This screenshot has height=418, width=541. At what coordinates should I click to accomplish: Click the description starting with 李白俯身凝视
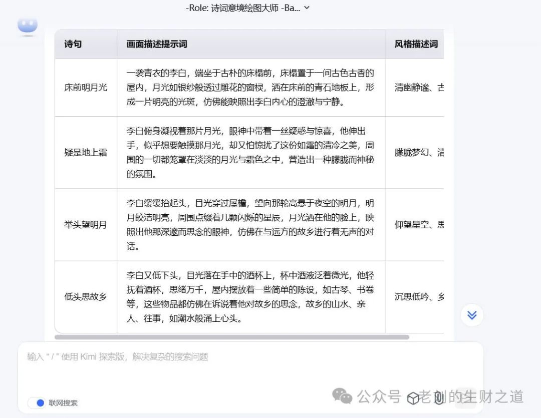tap(250, 153)
